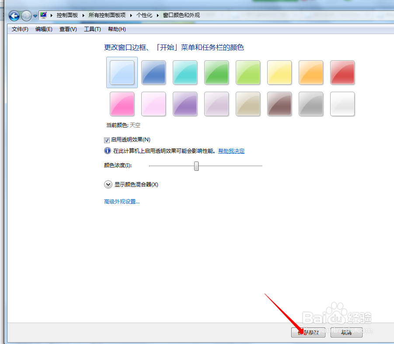The width and height of the screenshot is (394, 344).
Task: Click the blue info icon about transparency performance
Action: [x=107, y=151]
